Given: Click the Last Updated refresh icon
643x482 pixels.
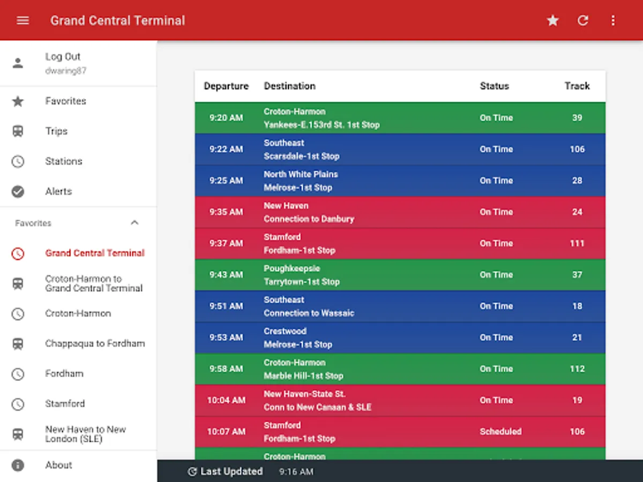Looking at the screenshot, I should [x=192, y=471].
